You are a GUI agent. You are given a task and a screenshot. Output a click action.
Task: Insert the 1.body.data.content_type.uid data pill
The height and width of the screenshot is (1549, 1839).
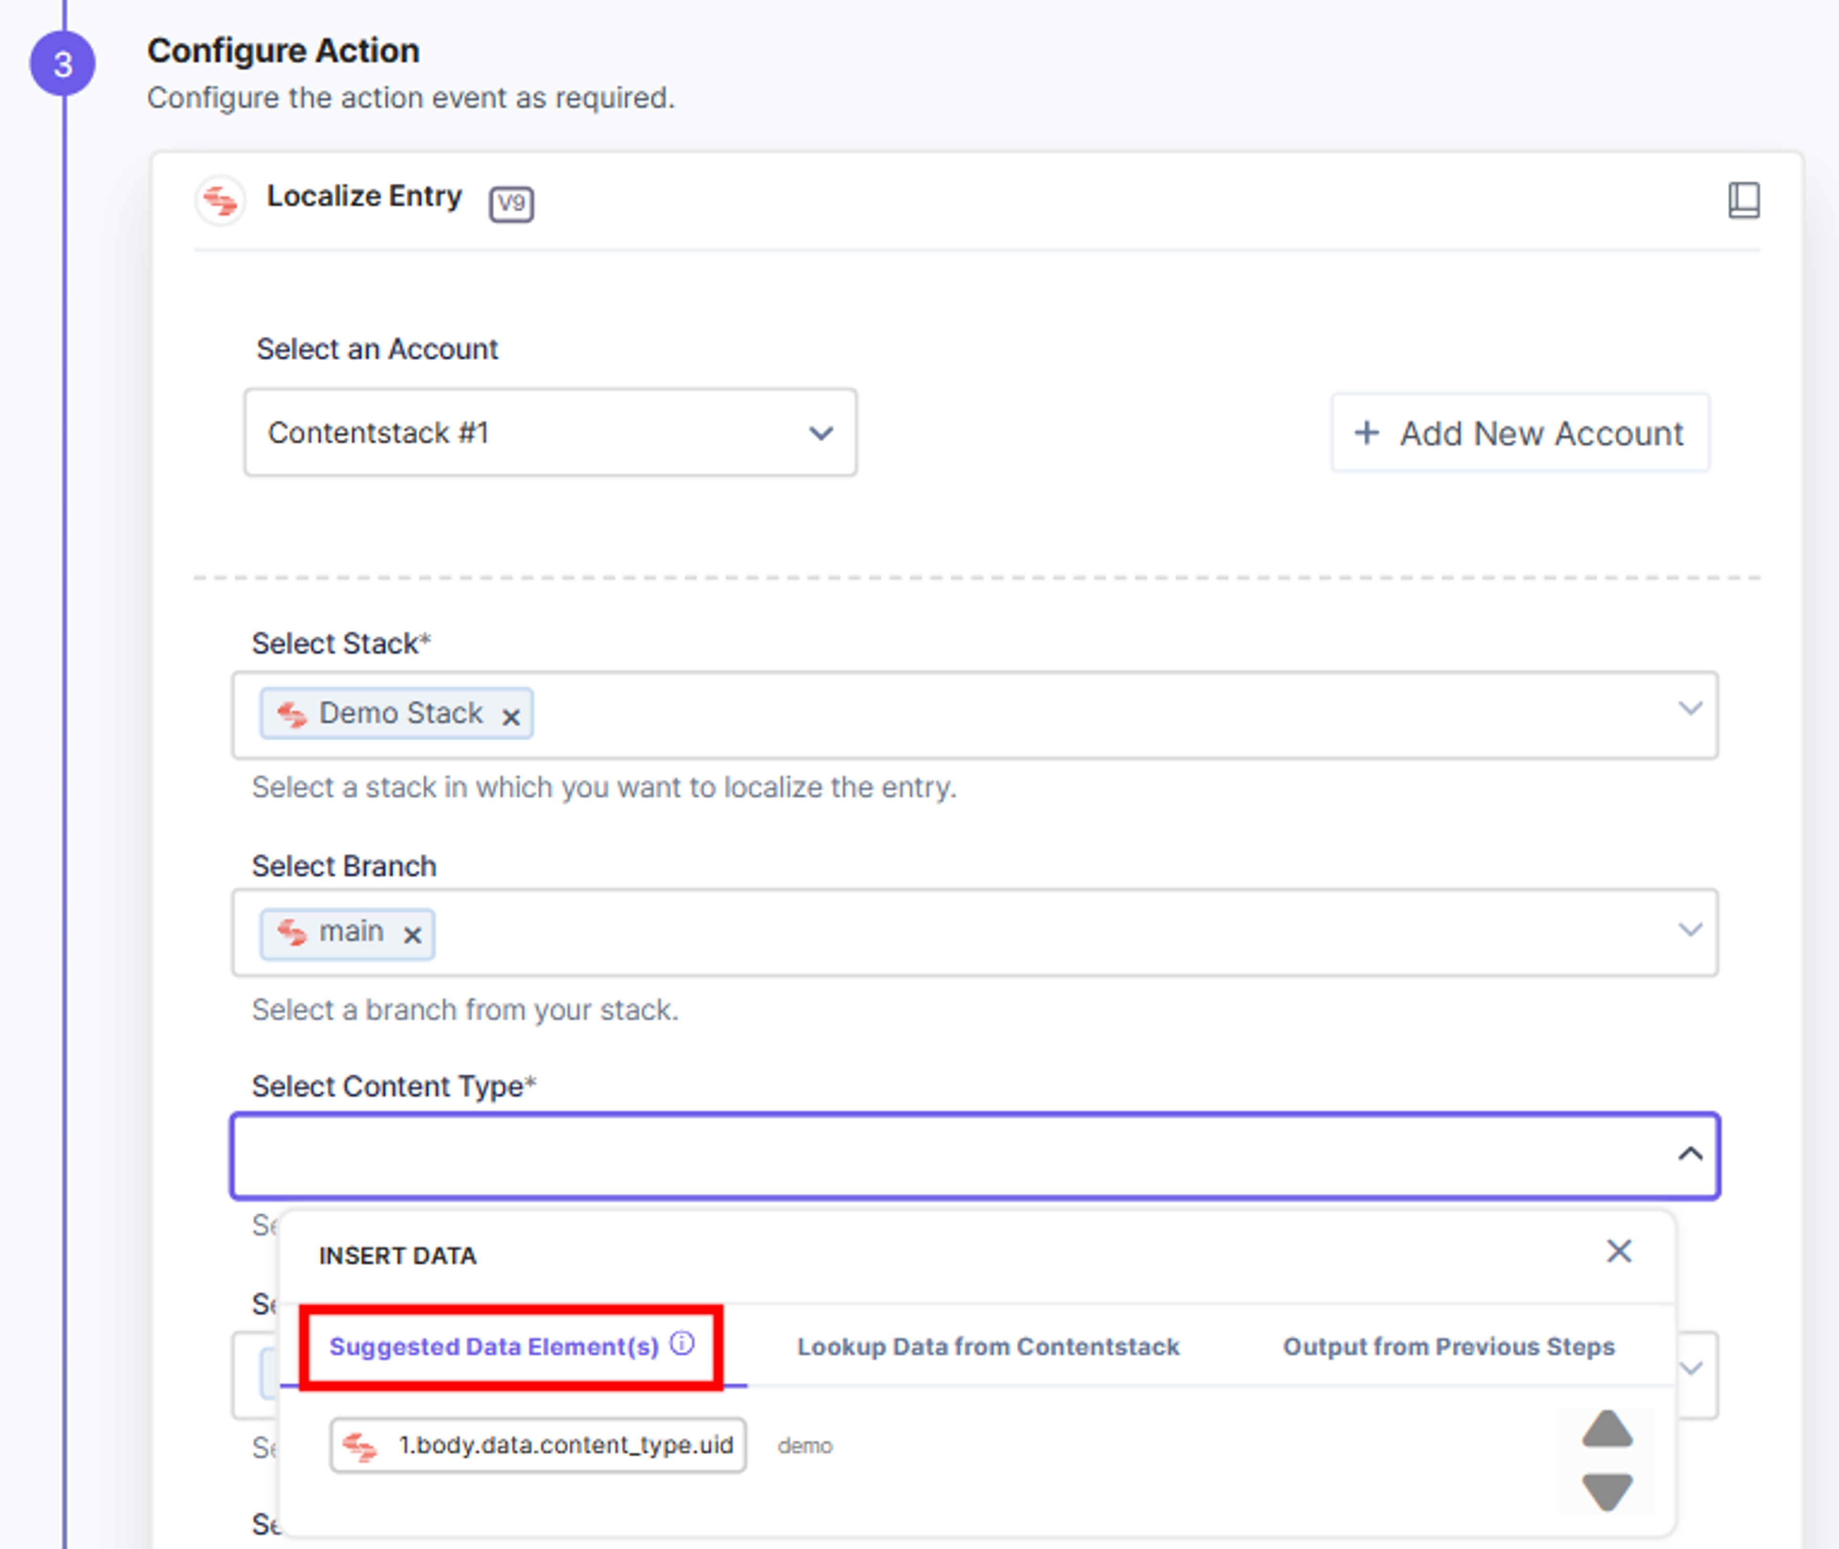pyautogui.click(x=538, y=1446)
